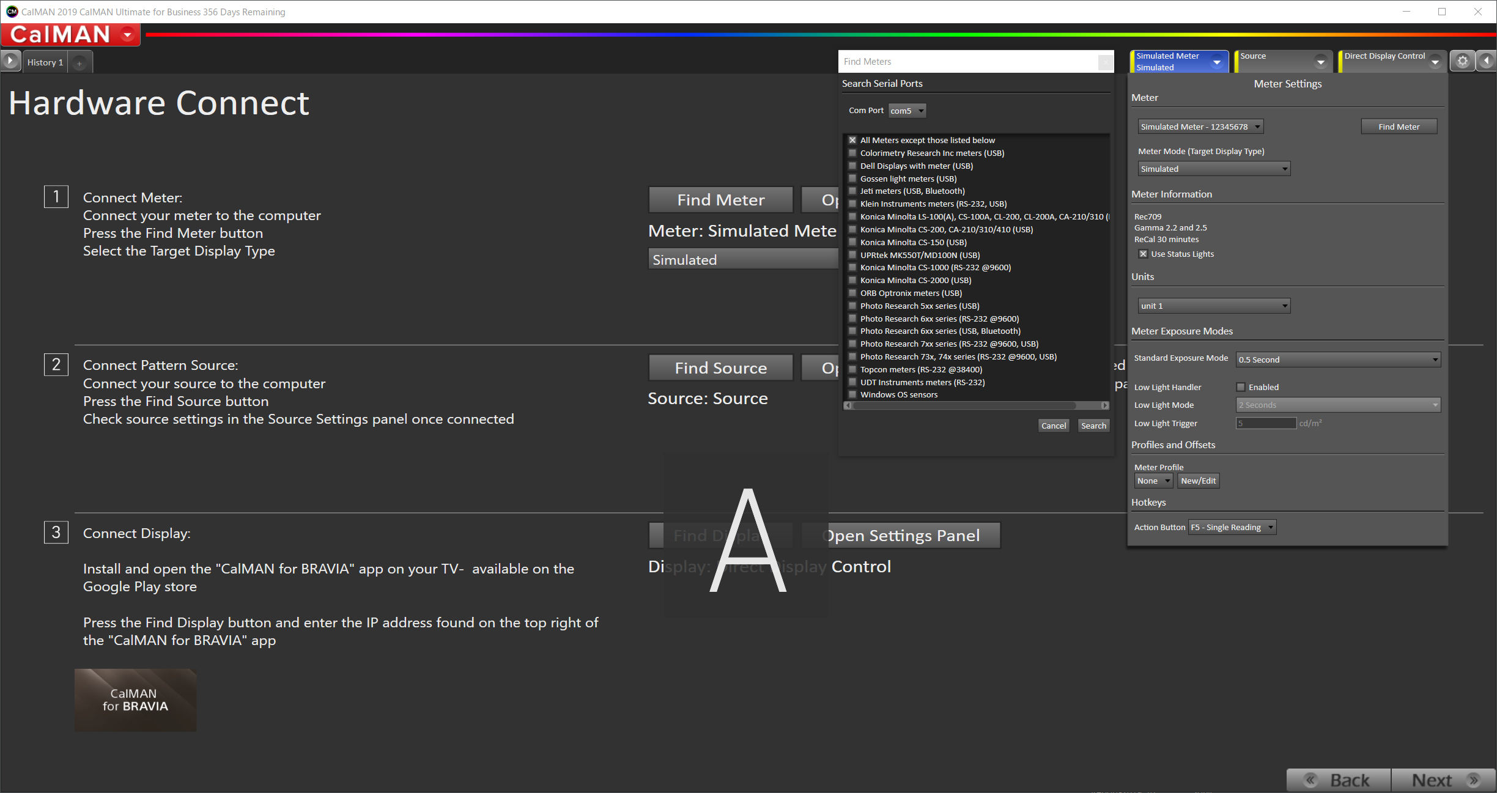Open the CalMAN for BRAVIA thumbnail
The image size is (1497, 793).
click(135, 699)
